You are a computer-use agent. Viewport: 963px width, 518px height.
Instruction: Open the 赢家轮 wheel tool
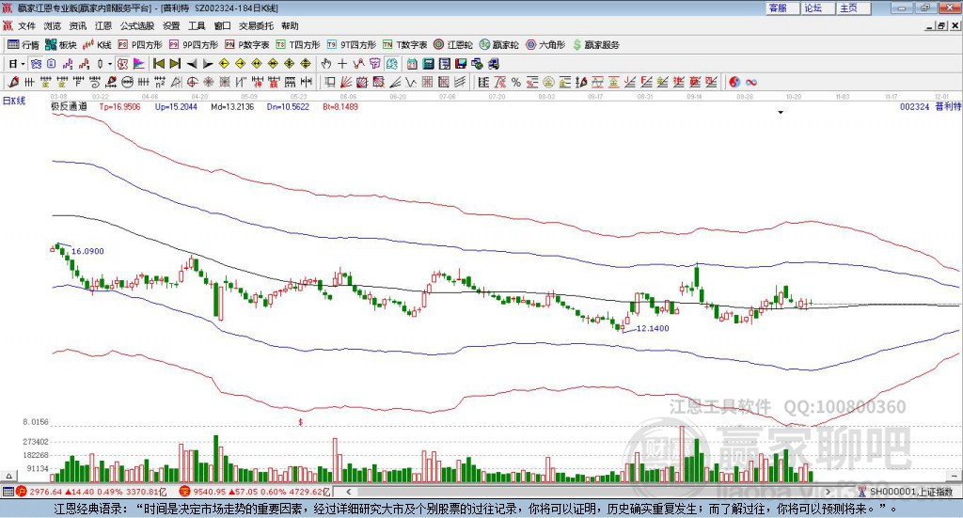tap(498, 45)
